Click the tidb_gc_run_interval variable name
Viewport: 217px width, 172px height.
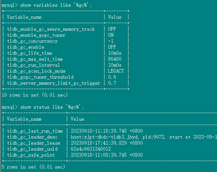(34, 65)
